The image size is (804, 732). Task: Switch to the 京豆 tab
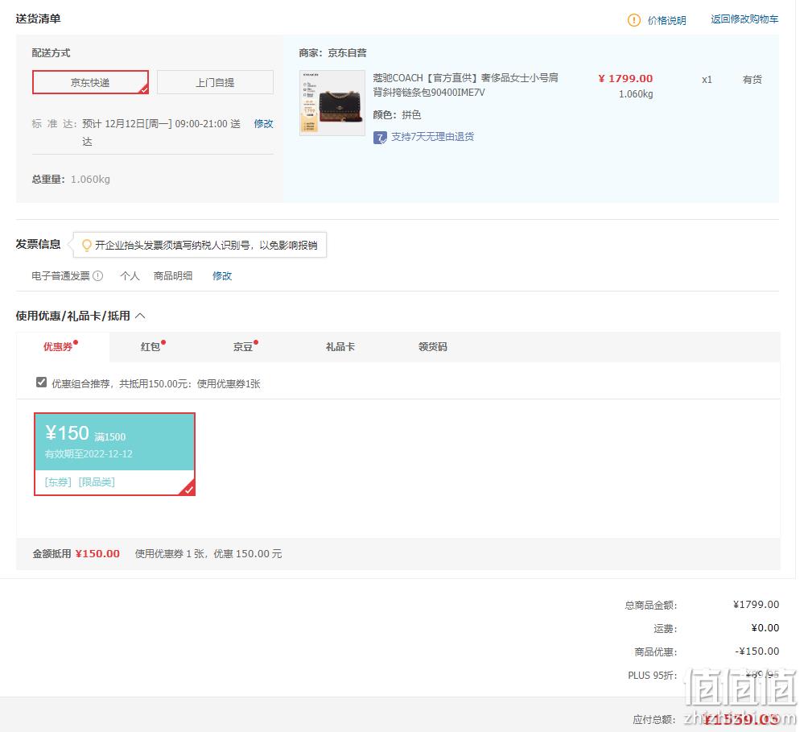click(242, 347)
